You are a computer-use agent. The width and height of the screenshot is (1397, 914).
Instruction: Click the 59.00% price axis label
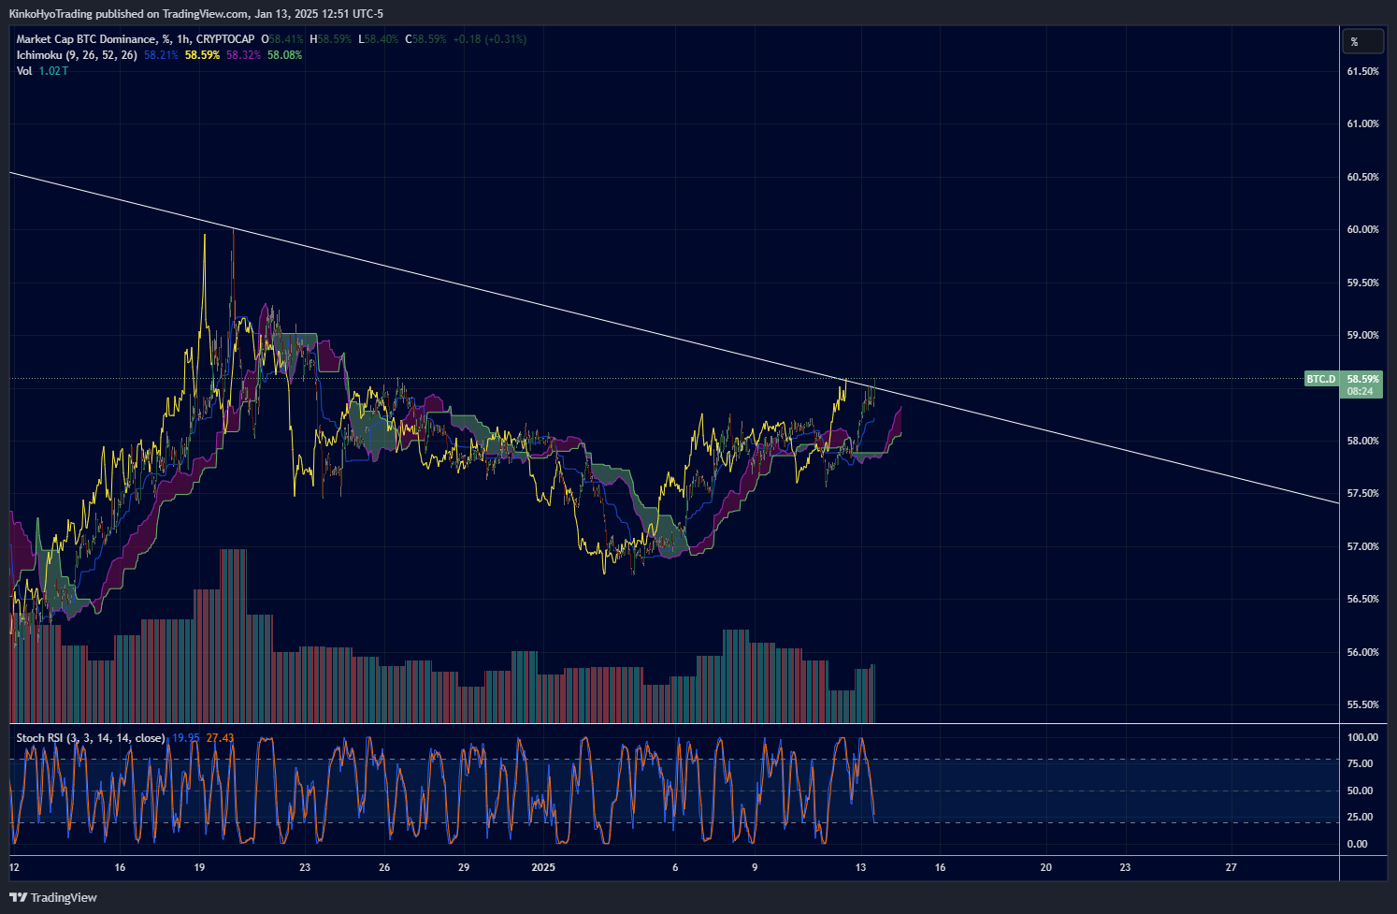[1362, 335]
